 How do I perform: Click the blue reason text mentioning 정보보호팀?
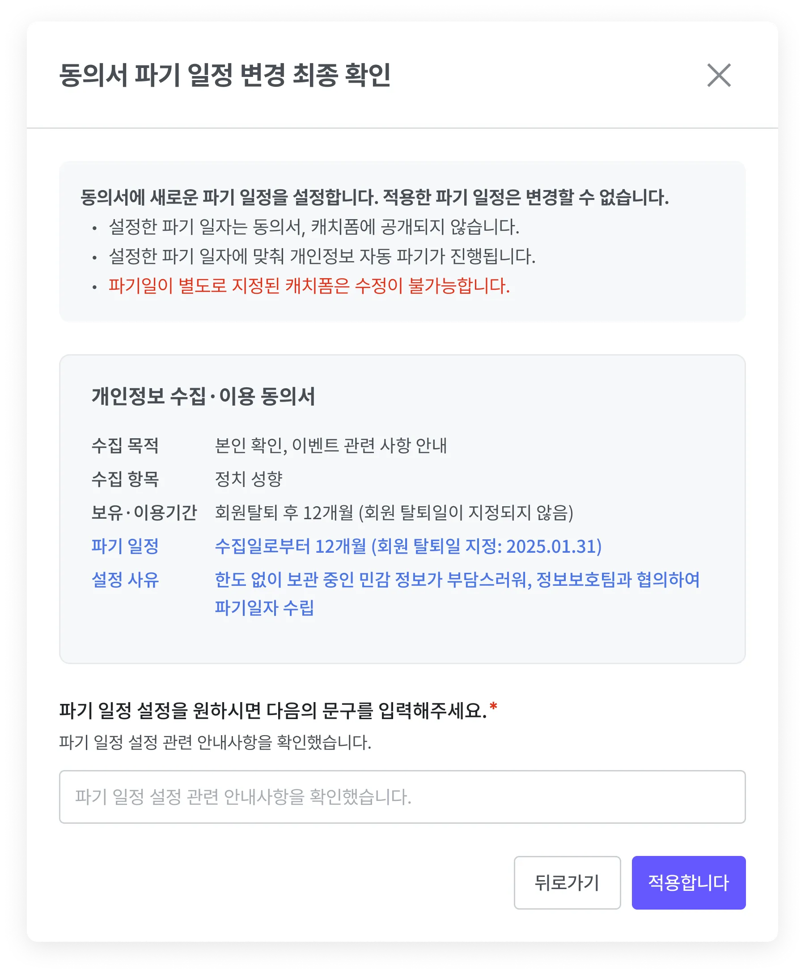(457, 593)
